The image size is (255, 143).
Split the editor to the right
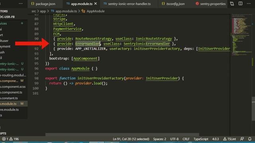240,4
